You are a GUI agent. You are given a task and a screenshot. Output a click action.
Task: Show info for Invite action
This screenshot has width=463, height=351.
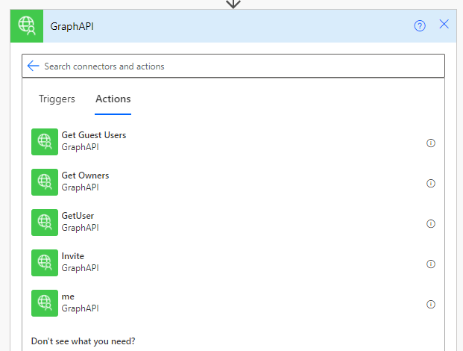(x=431, y=264)
